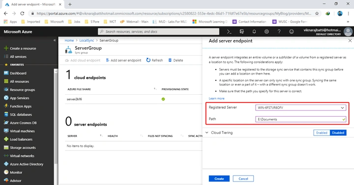354x185 pixels.
Task: Expand Cloud Tiering section chevron
Action: [x=207, y=132]
